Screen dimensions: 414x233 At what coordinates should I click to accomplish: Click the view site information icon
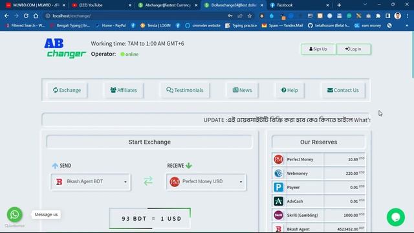click(48, 16)
